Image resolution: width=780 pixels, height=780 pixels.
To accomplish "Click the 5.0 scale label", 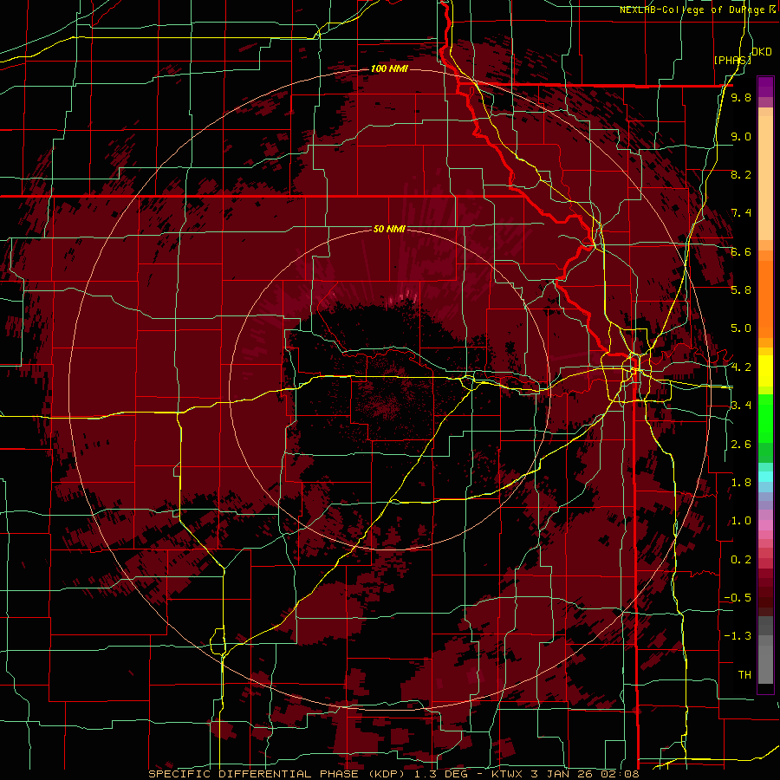I will click(x=741, y=328).
